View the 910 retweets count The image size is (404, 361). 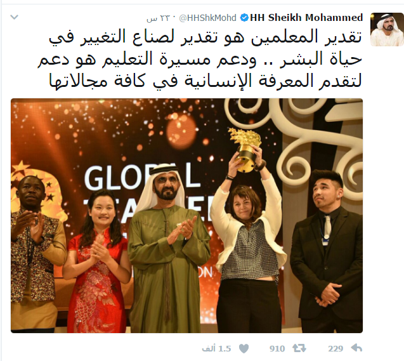click(277, 349)
